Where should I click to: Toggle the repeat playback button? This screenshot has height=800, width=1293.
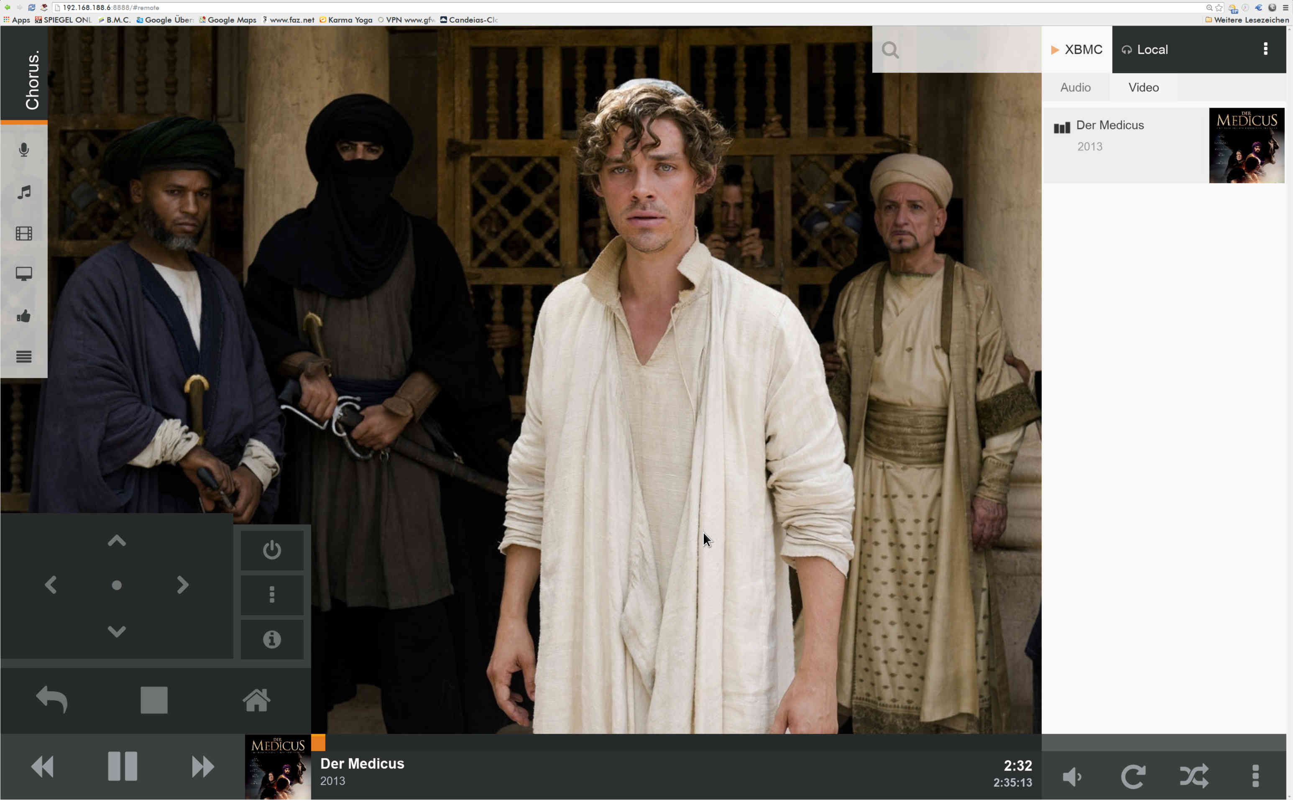(x=1133, y=776)
